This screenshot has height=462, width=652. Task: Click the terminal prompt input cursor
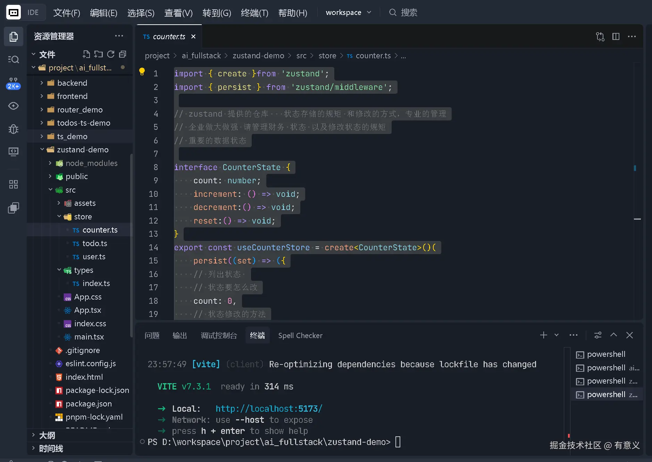398,442
